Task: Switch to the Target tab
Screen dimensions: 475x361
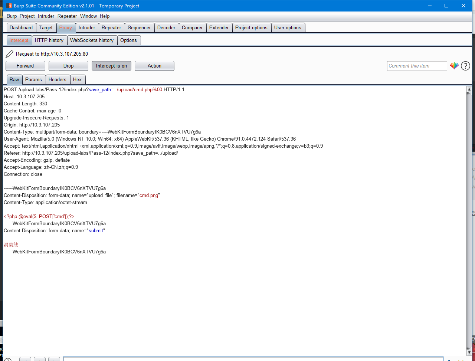Action: coord(46,27)
